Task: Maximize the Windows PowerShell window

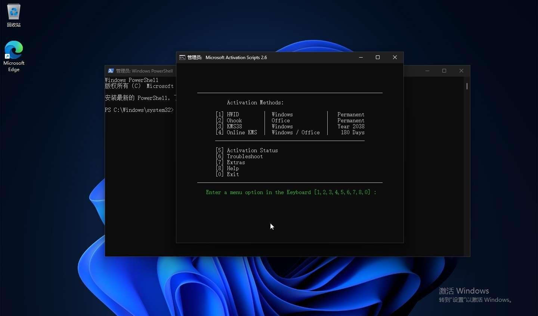Action: pyautogui.click(x=444, y=71)
